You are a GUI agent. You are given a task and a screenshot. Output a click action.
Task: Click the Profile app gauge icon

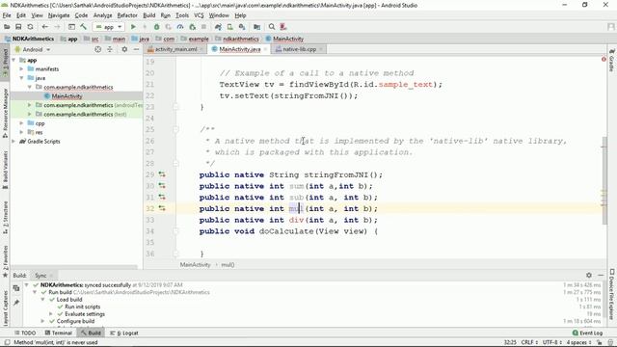[x=180, y=27]
